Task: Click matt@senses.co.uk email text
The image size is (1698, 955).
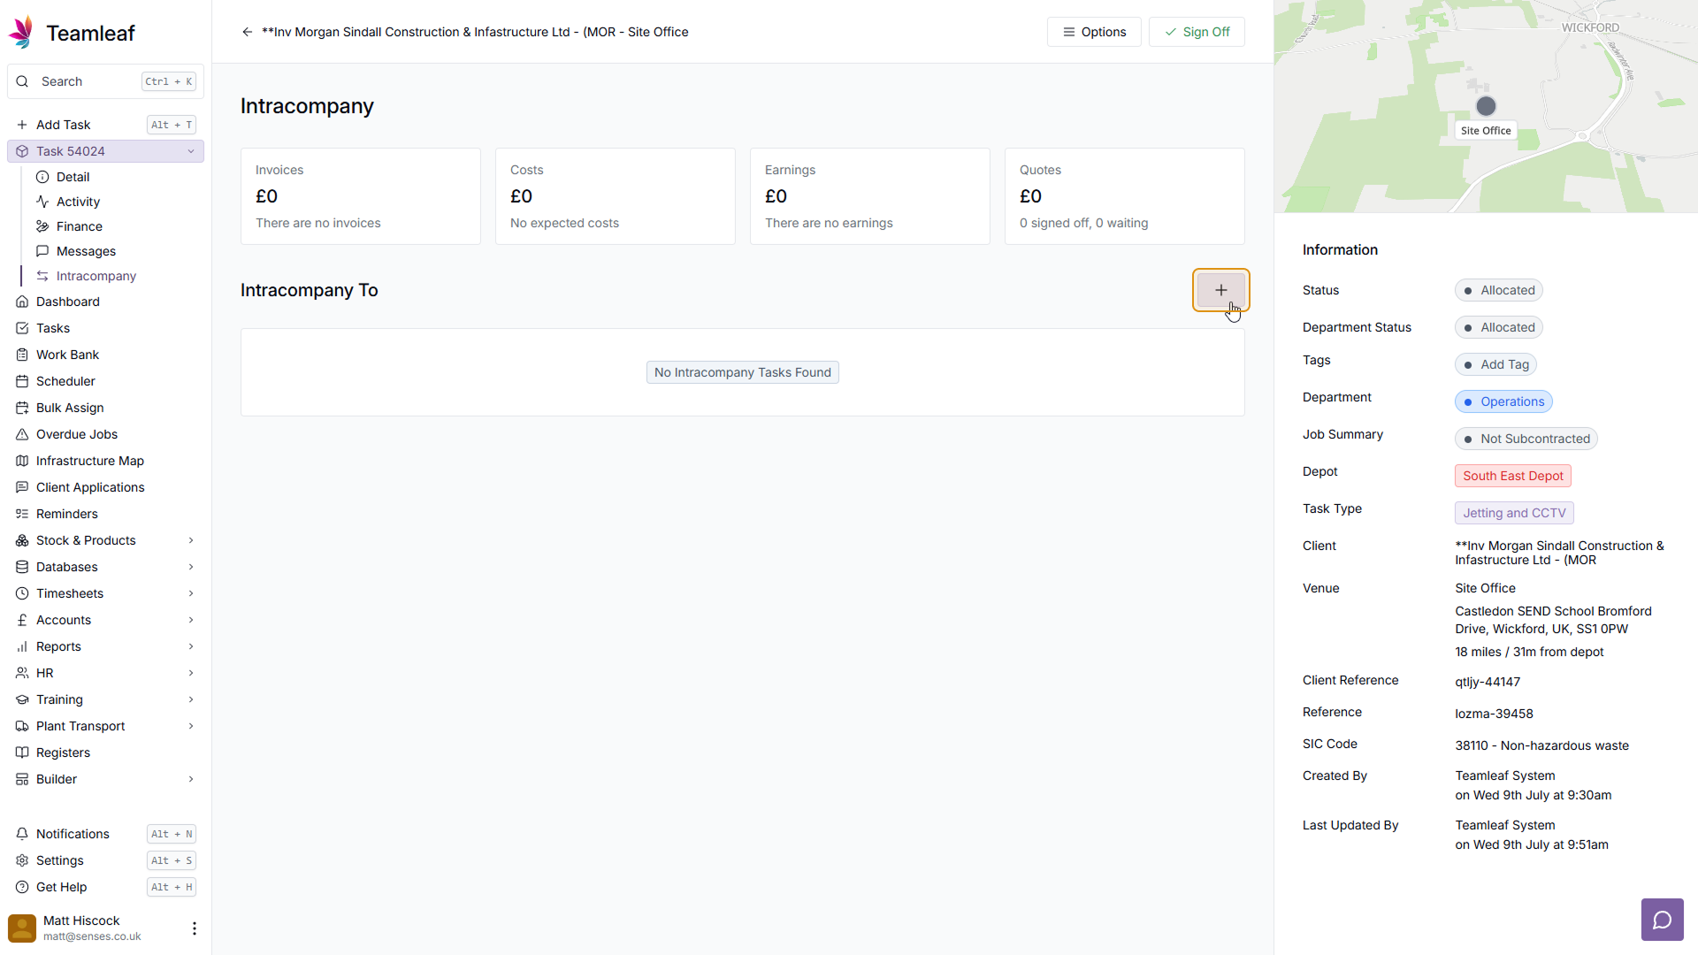Action: click(92, 936)
